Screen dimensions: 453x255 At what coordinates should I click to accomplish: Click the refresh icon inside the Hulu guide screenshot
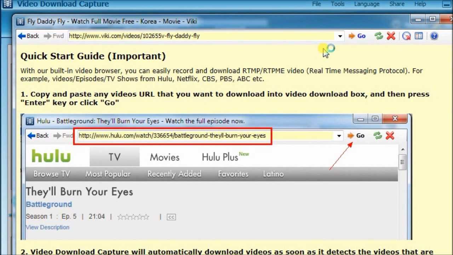click(x=378, y=136)
